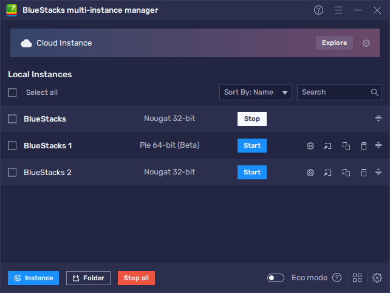Open the help question mark in title bar
The image size is (390, 293).
pyautogui.click(x=319, y=10)
